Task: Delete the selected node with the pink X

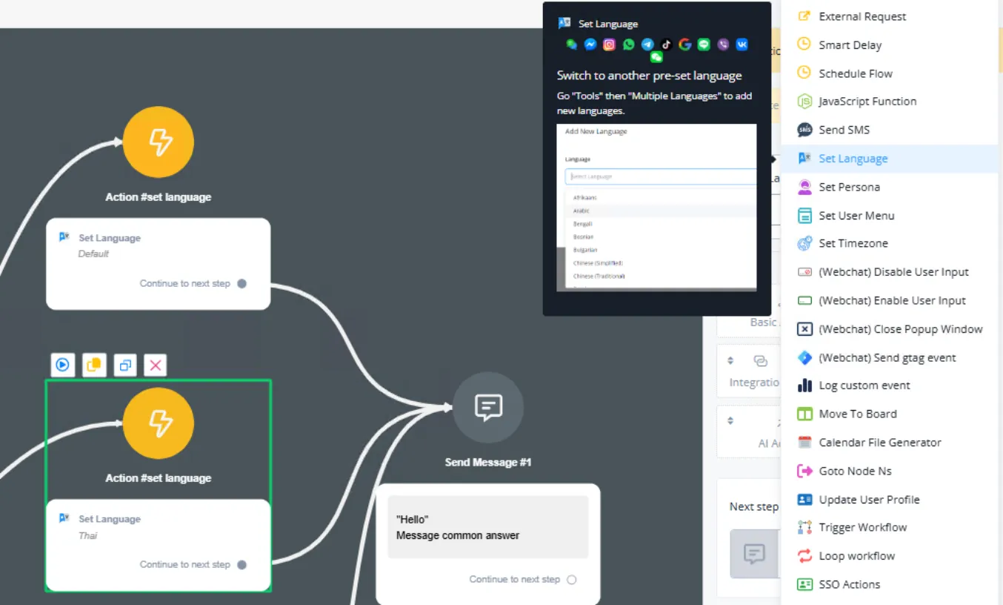Action: click(156, 365)
